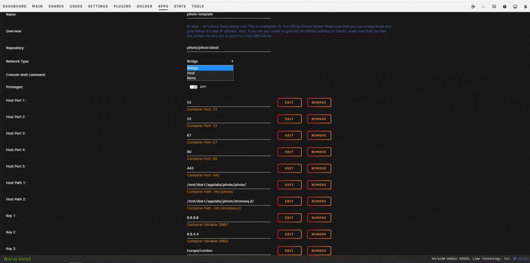Toggle the Privileged switch

(193, 87)
